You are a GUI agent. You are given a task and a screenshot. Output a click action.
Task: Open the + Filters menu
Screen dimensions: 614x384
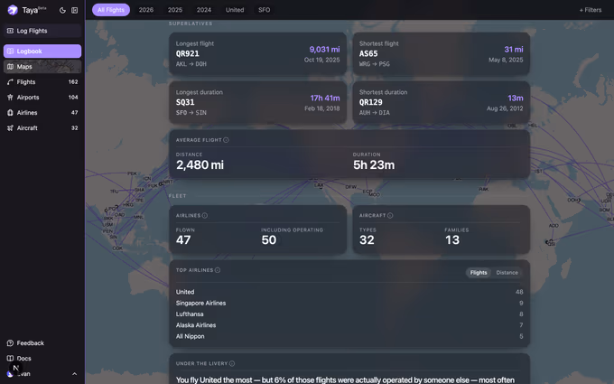point(591,10)
